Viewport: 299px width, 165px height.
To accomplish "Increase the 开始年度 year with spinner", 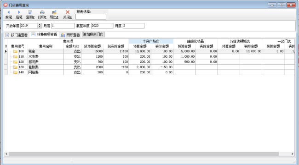I will point(40,25).
